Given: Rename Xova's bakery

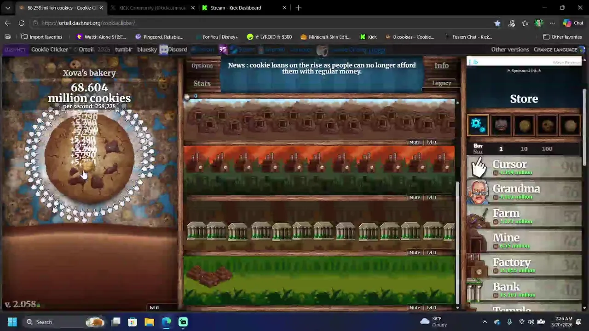Looking at the screenshot, I should [89, 73].
